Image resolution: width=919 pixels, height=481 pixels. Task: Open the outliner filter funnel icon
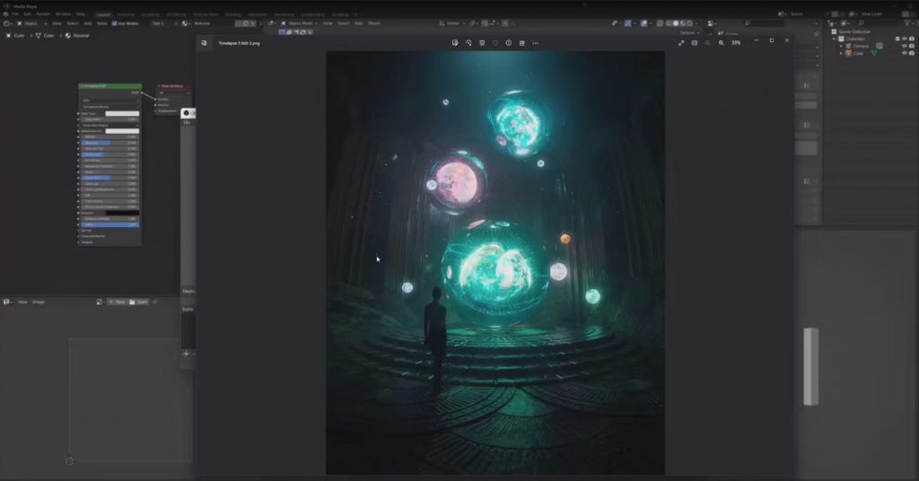click(908, 23)
